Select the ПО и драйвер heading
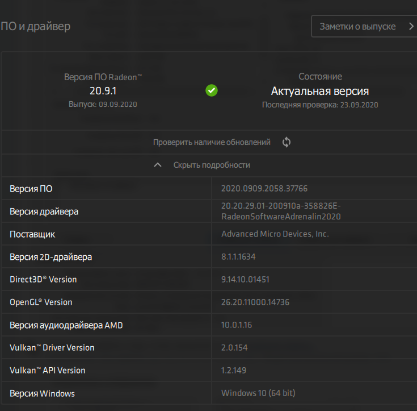417x411 pixels. (35, 26)
